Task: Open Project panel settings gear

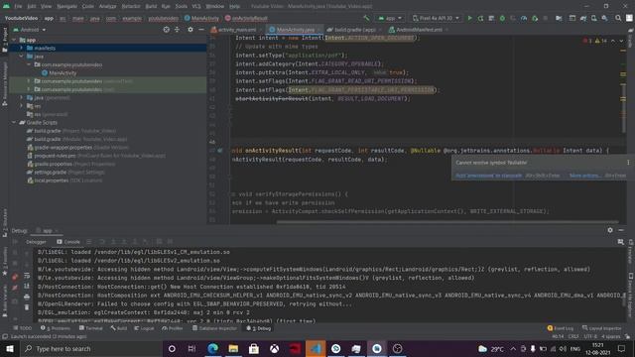Action: click(190, 30)
